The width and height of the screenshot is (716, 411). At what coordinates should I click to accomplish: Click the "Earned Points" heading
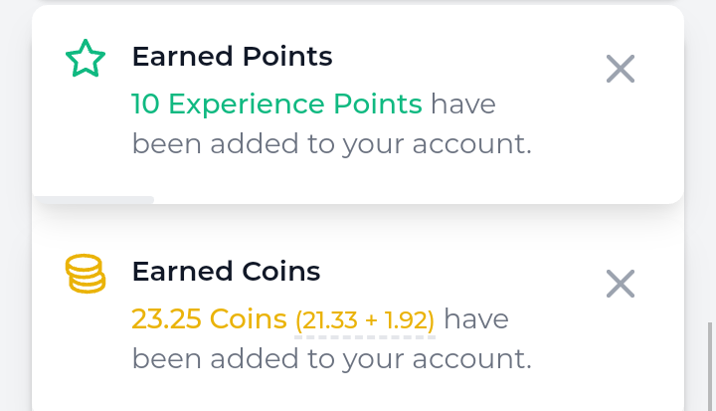point(232,57)
